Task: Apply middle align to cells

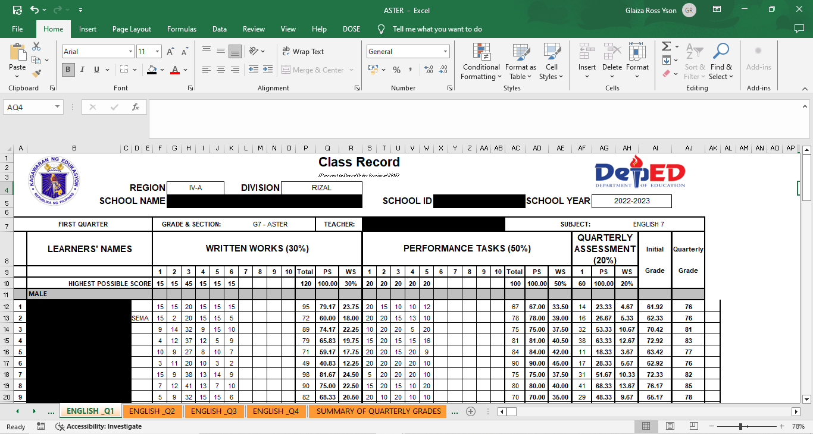Action: 221,51
